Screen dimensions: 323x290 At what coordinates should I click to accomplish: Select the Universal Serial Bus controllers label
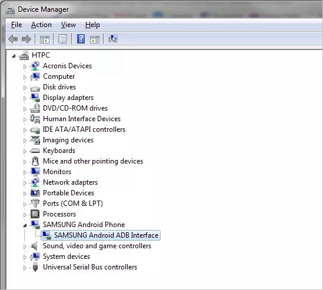[x=90, y=267]
